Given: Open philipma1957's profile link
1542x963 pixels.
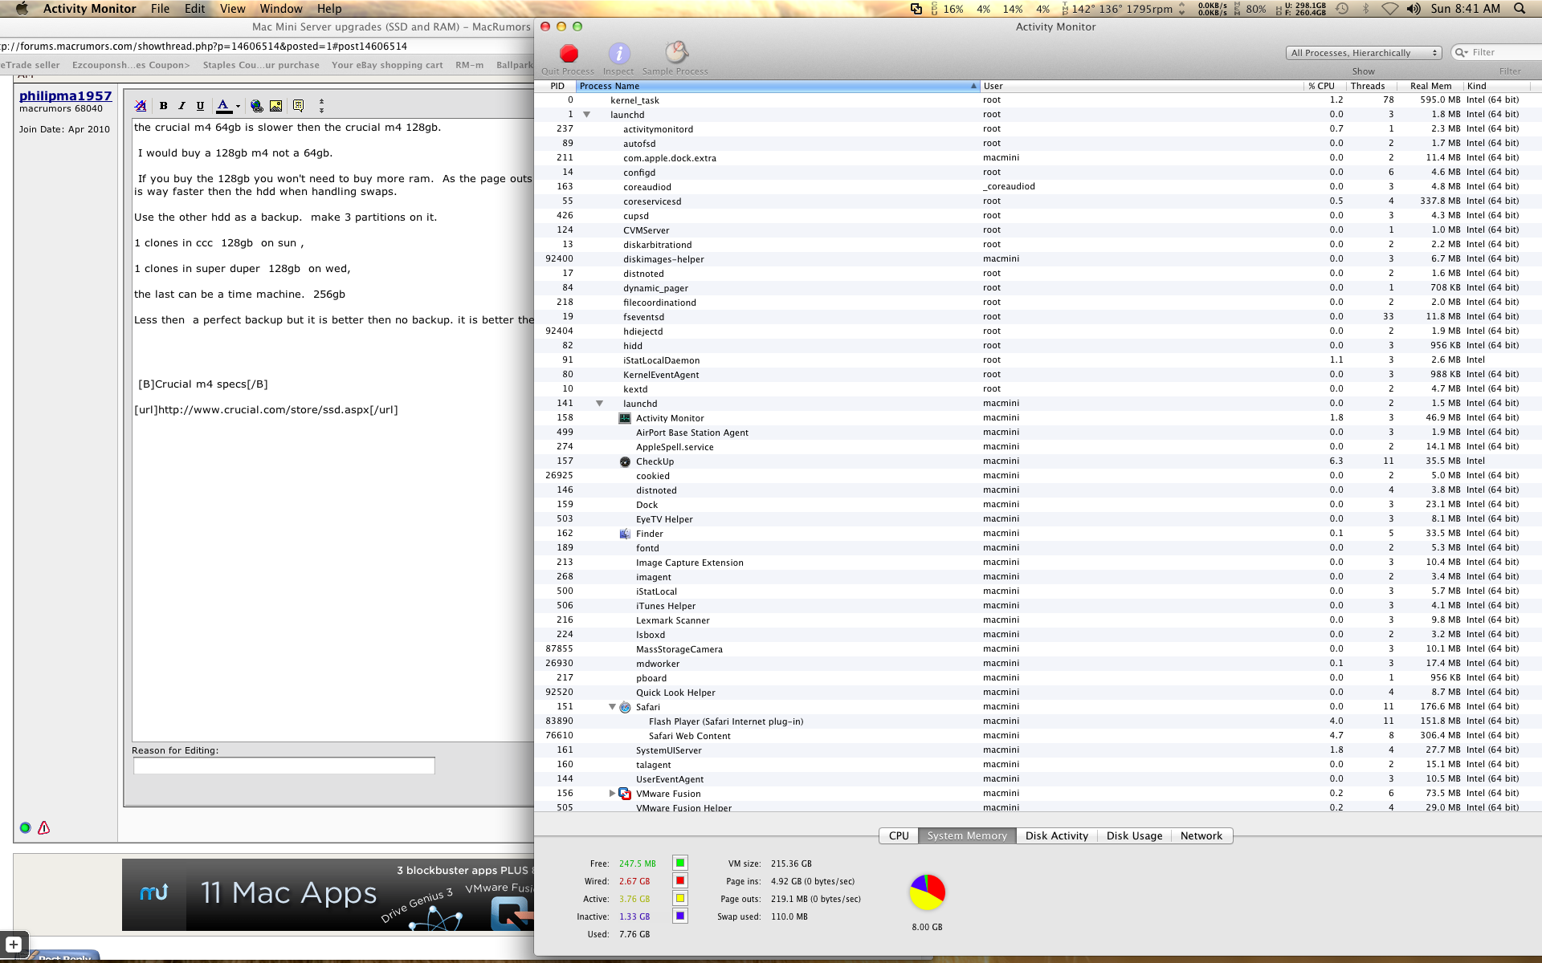Looking at the screenshot, I should coord(67,95).
